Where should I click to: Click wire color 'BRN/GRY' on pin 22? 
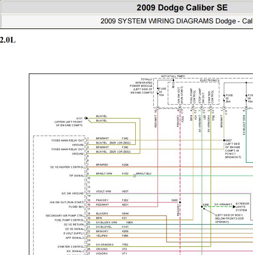pos(102,231)
